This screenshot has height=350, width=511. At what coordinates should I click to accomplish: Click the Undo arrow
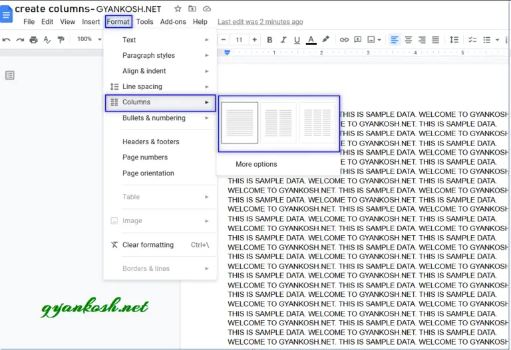click(6, 40)
